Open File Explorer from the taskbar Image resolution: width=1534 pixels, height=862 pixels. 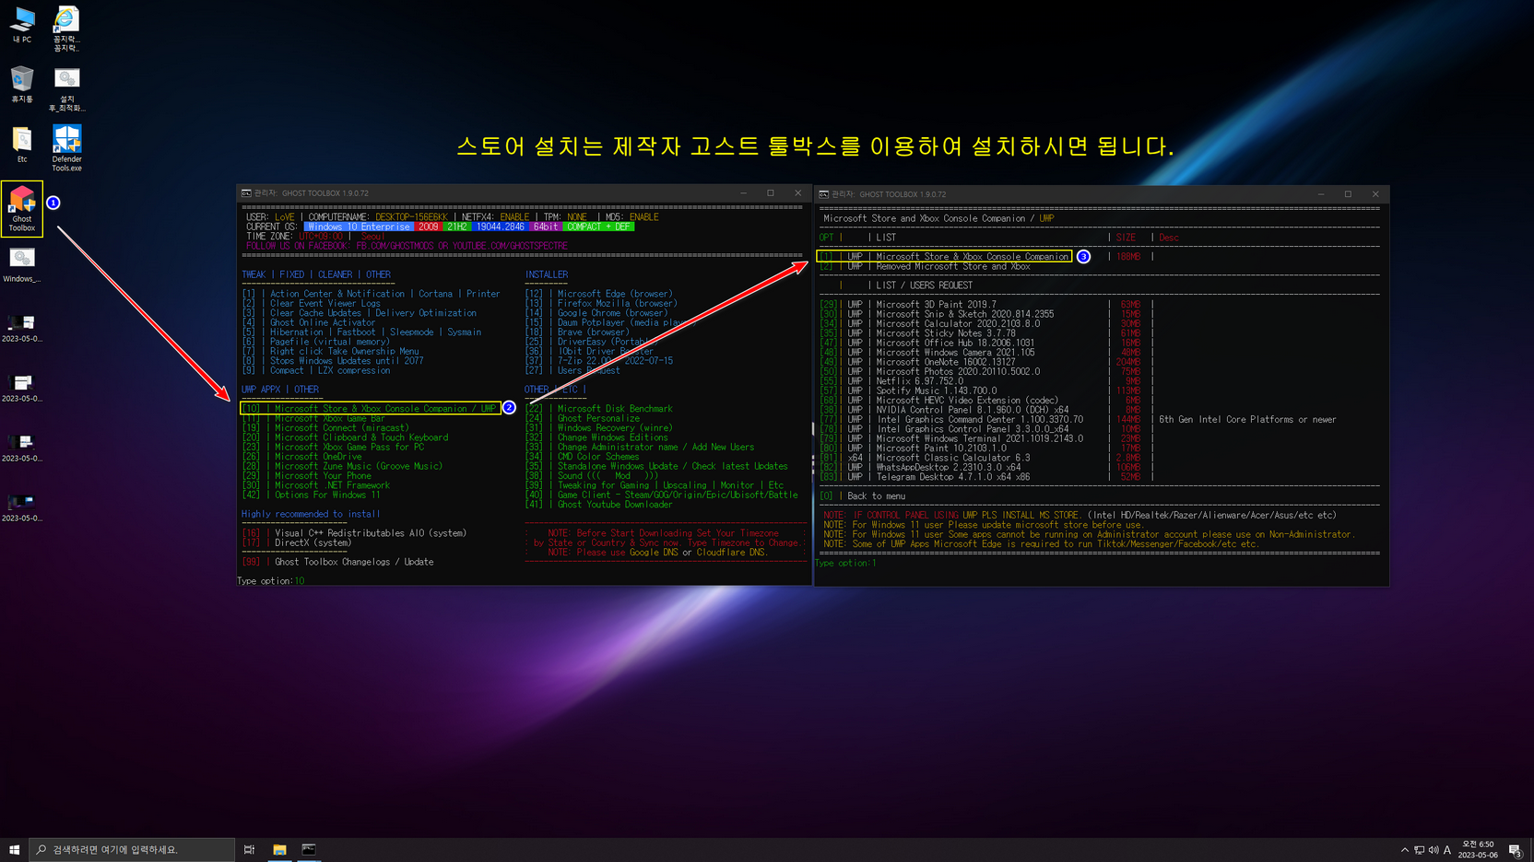pyautogui.click(x=279, y=849)
